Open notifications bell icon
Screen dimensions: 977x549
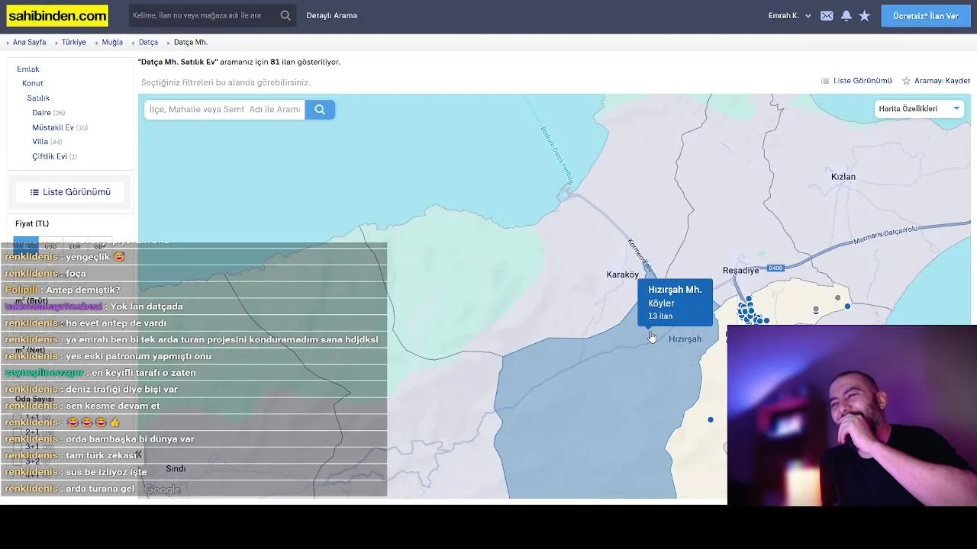pos(846,15)
